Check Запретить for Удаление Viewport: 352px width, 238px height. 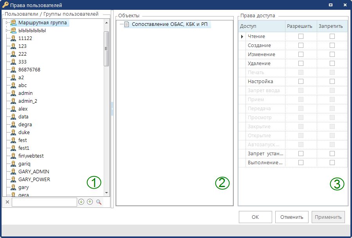tap(332, 63)
